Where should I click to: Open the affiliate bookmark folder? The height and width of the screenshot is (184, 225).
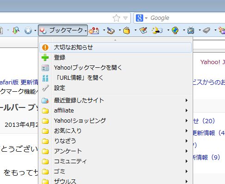tap(116, 111)
